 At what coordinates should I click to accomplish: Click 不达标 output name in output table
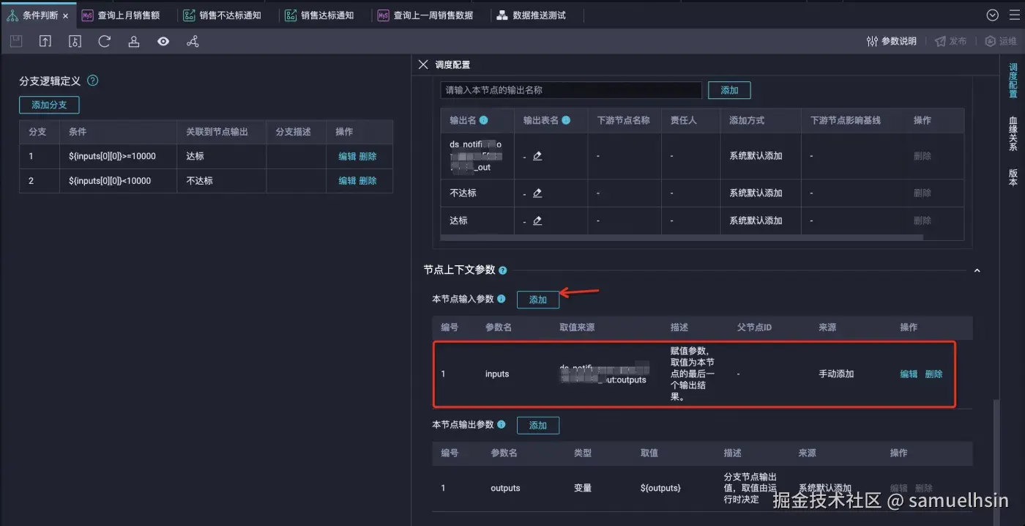[x=463, y=193]
